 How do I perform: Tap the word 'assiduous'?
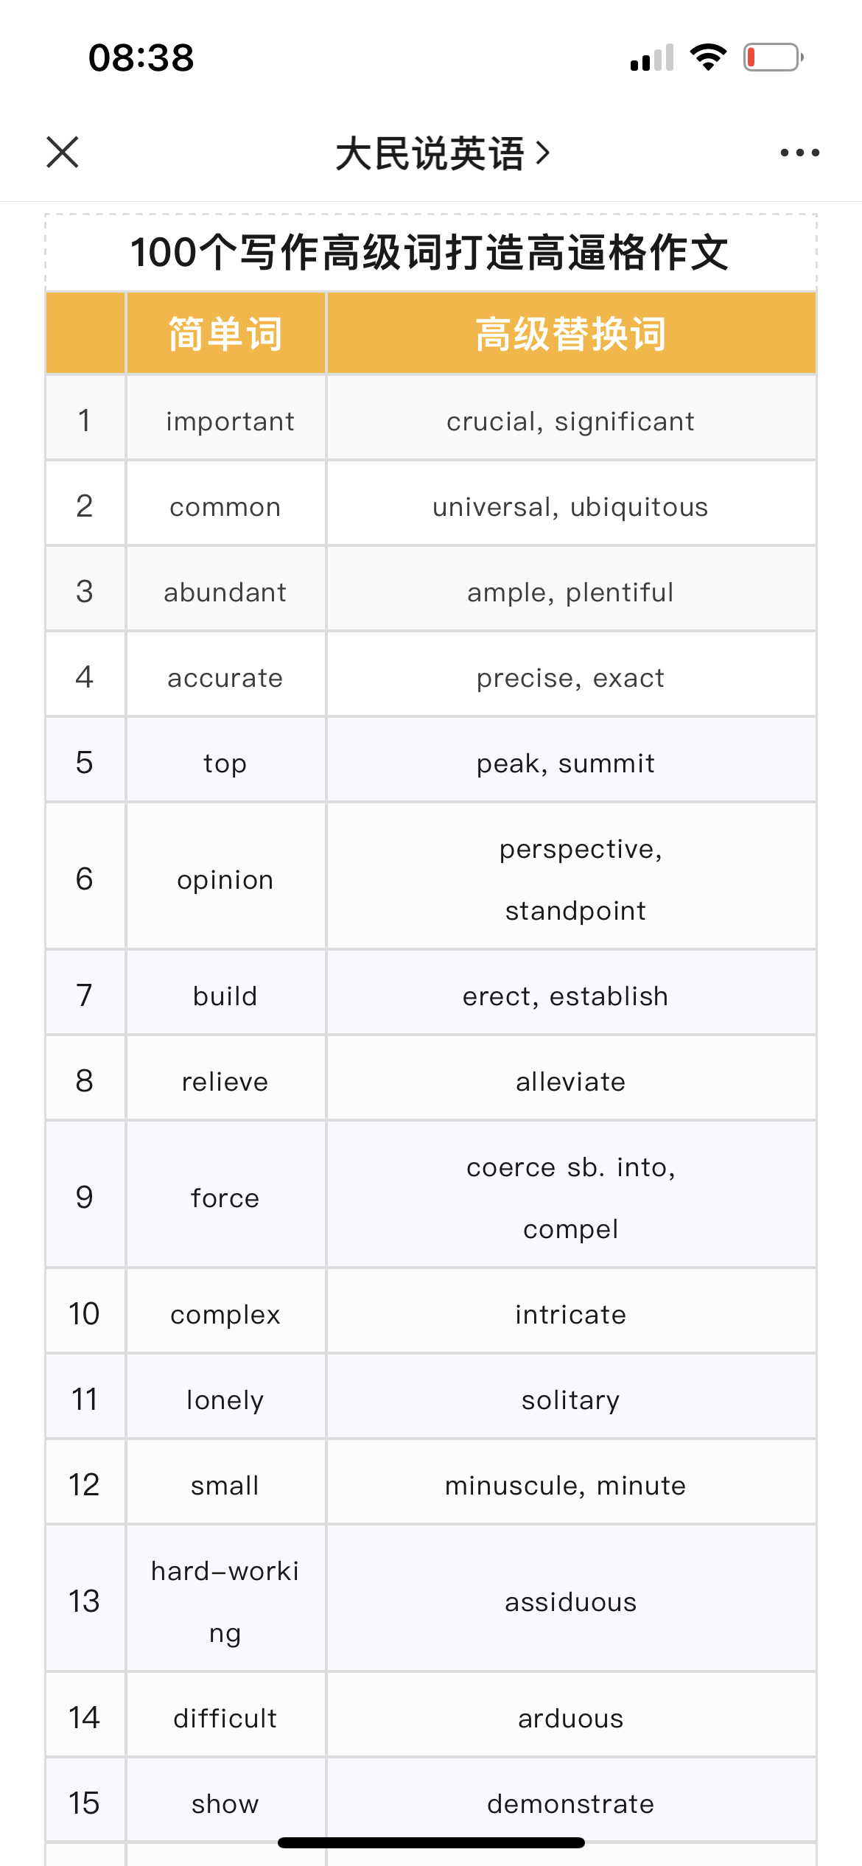click(x=570, y=1602)
